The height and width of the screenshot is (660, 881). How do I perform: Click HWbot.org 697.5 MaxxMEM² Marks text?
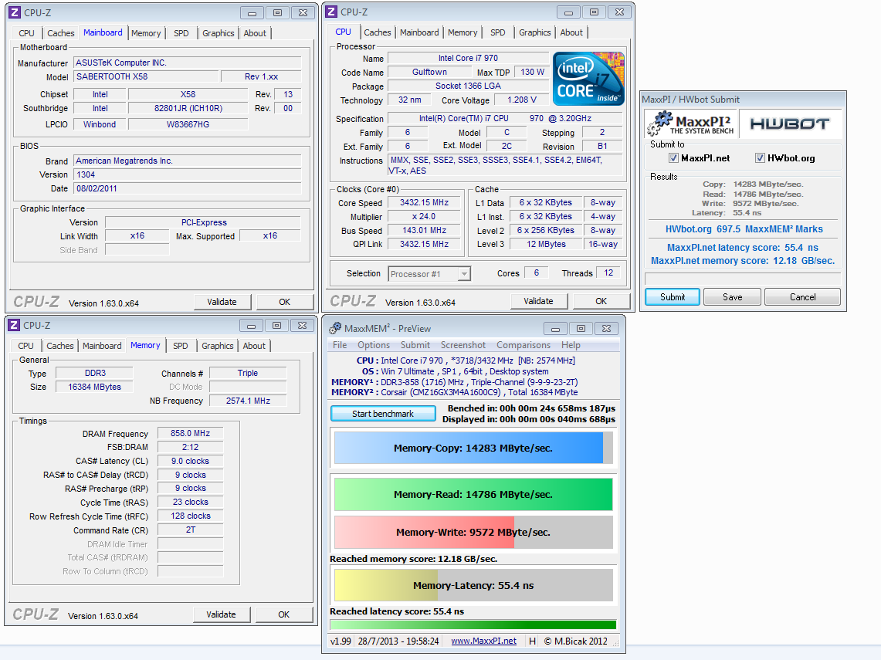point(744,229)
